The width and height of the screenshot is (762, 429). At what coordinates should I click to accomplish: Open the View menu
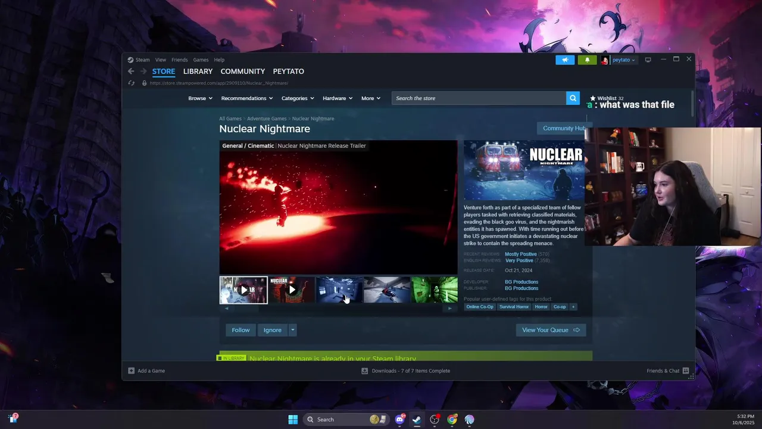(161, 60)
